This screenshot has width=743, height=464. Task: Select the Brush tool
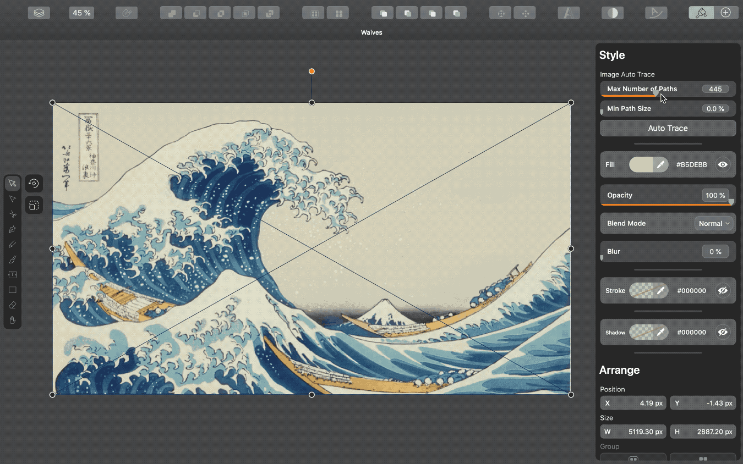(12, 259)
